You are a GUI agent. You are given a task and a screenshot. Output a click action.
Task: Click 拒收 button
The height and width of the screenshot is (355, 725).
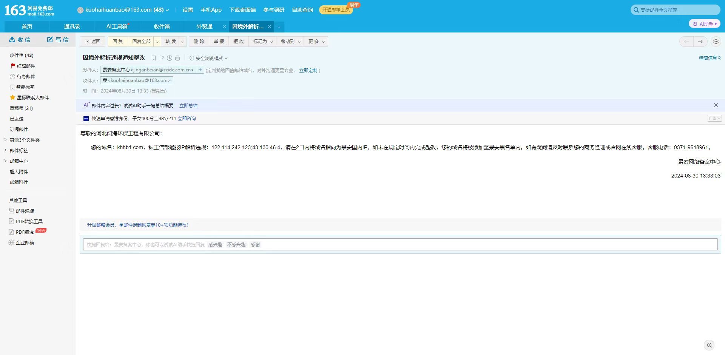(239, 42)
